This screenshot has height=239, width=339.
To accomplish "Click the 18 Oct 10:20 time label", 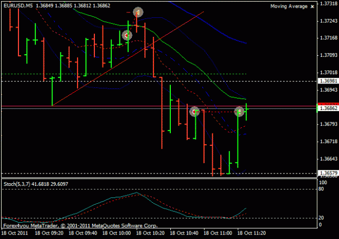I will pos(150,233).
